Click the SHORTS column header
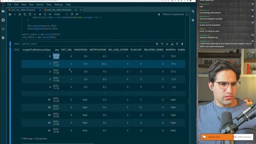 tap(171, 50)
